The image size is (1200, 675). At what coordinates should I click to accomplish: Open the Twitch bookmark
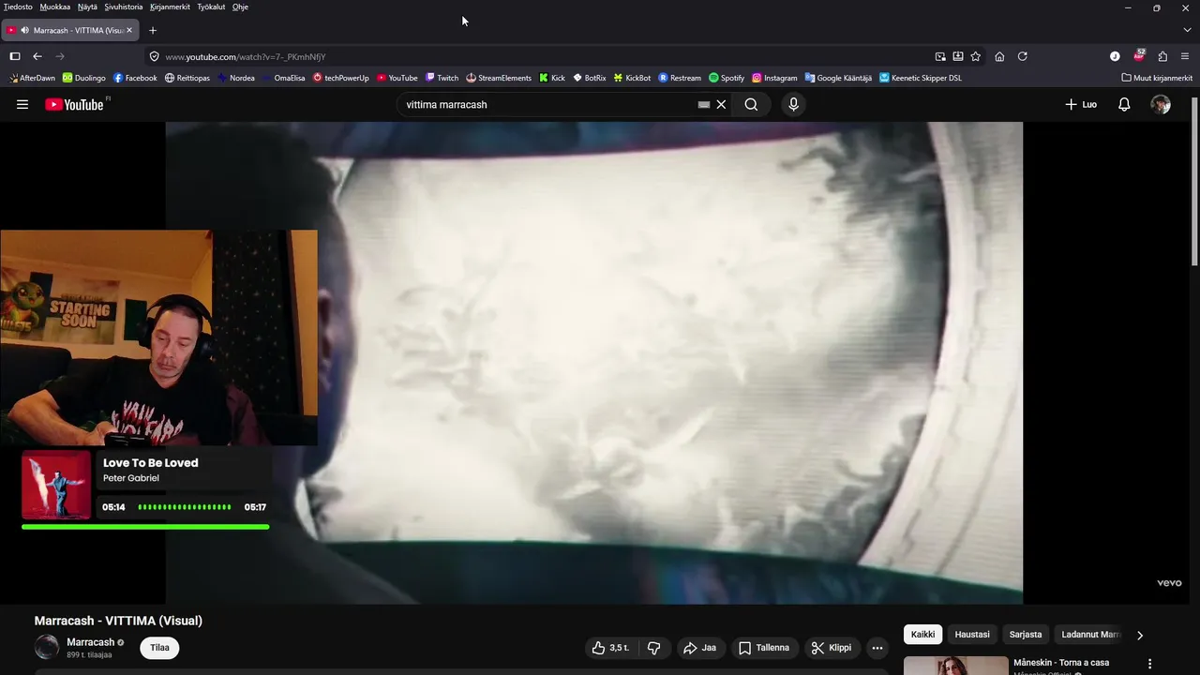point(442,78)
